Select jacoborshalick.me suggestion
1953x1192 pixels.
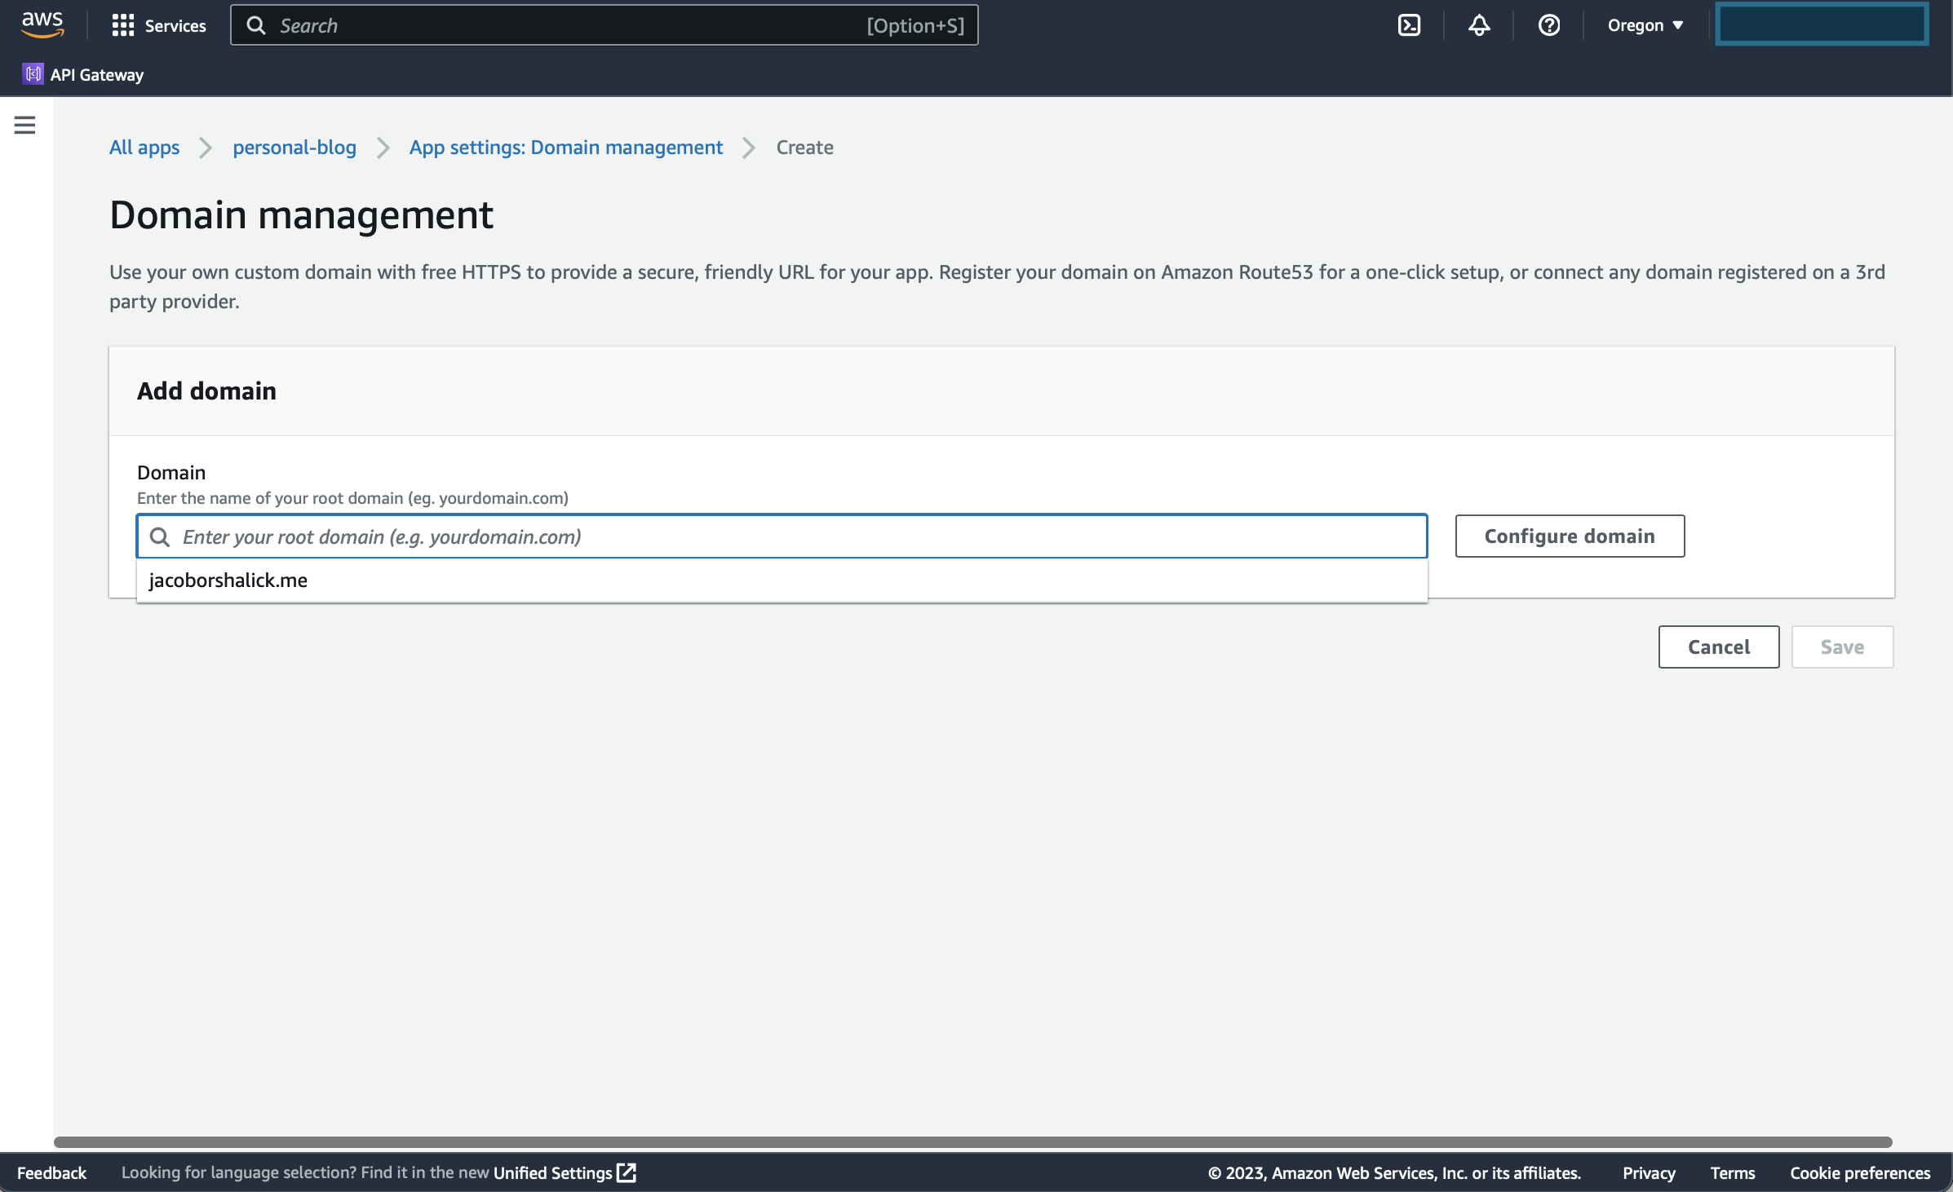pyautogui.click(x=782, y=581)
